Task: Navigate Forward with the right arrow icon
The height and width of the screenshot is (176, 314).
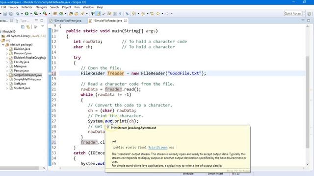Action: (x=167, y=14)
